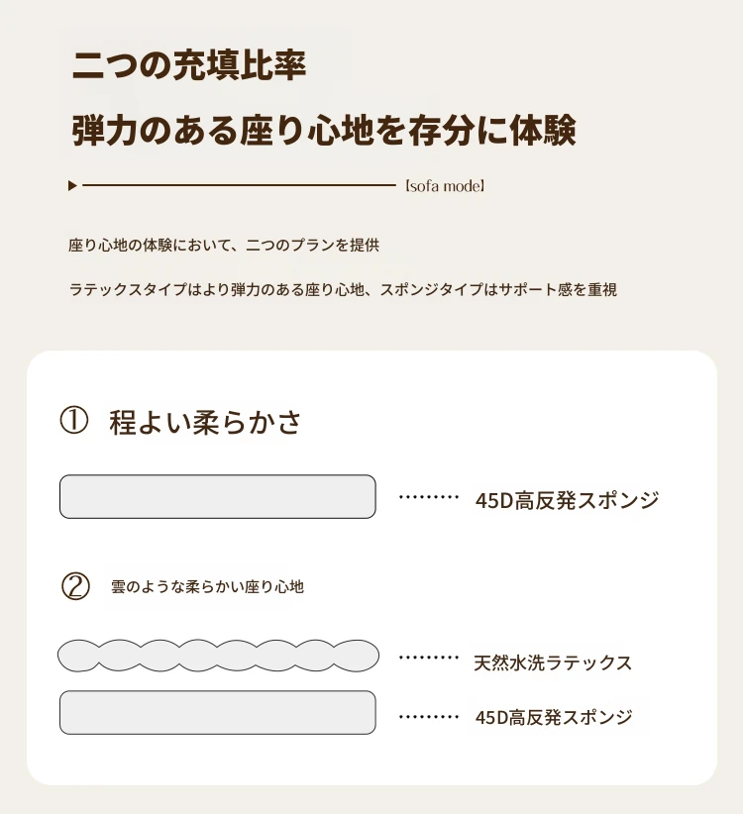Click the 程よい柔らかさ heading
Image resolution: width=743 pixels, height=814 pixels.
pyautogui.click(x=205, y=423)
